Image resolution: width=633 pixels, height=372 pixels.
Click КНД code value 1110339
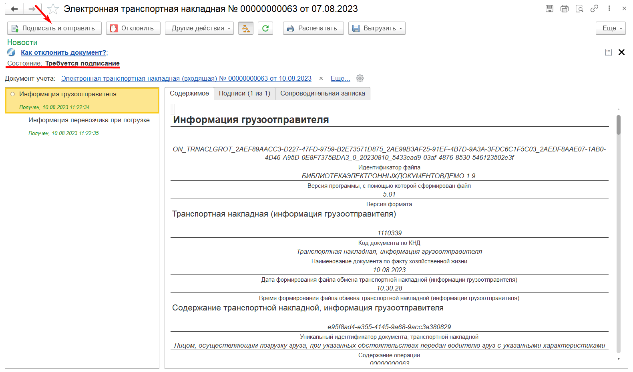click(390, 233)
